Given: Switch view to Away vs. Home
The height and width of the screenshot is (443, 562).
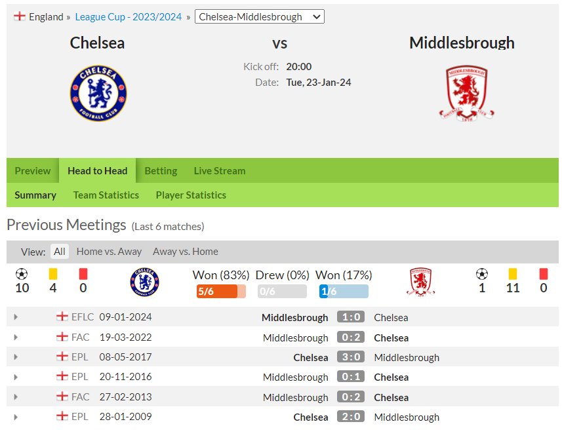Looking at the screenshot, I should [x=186, y=252].
